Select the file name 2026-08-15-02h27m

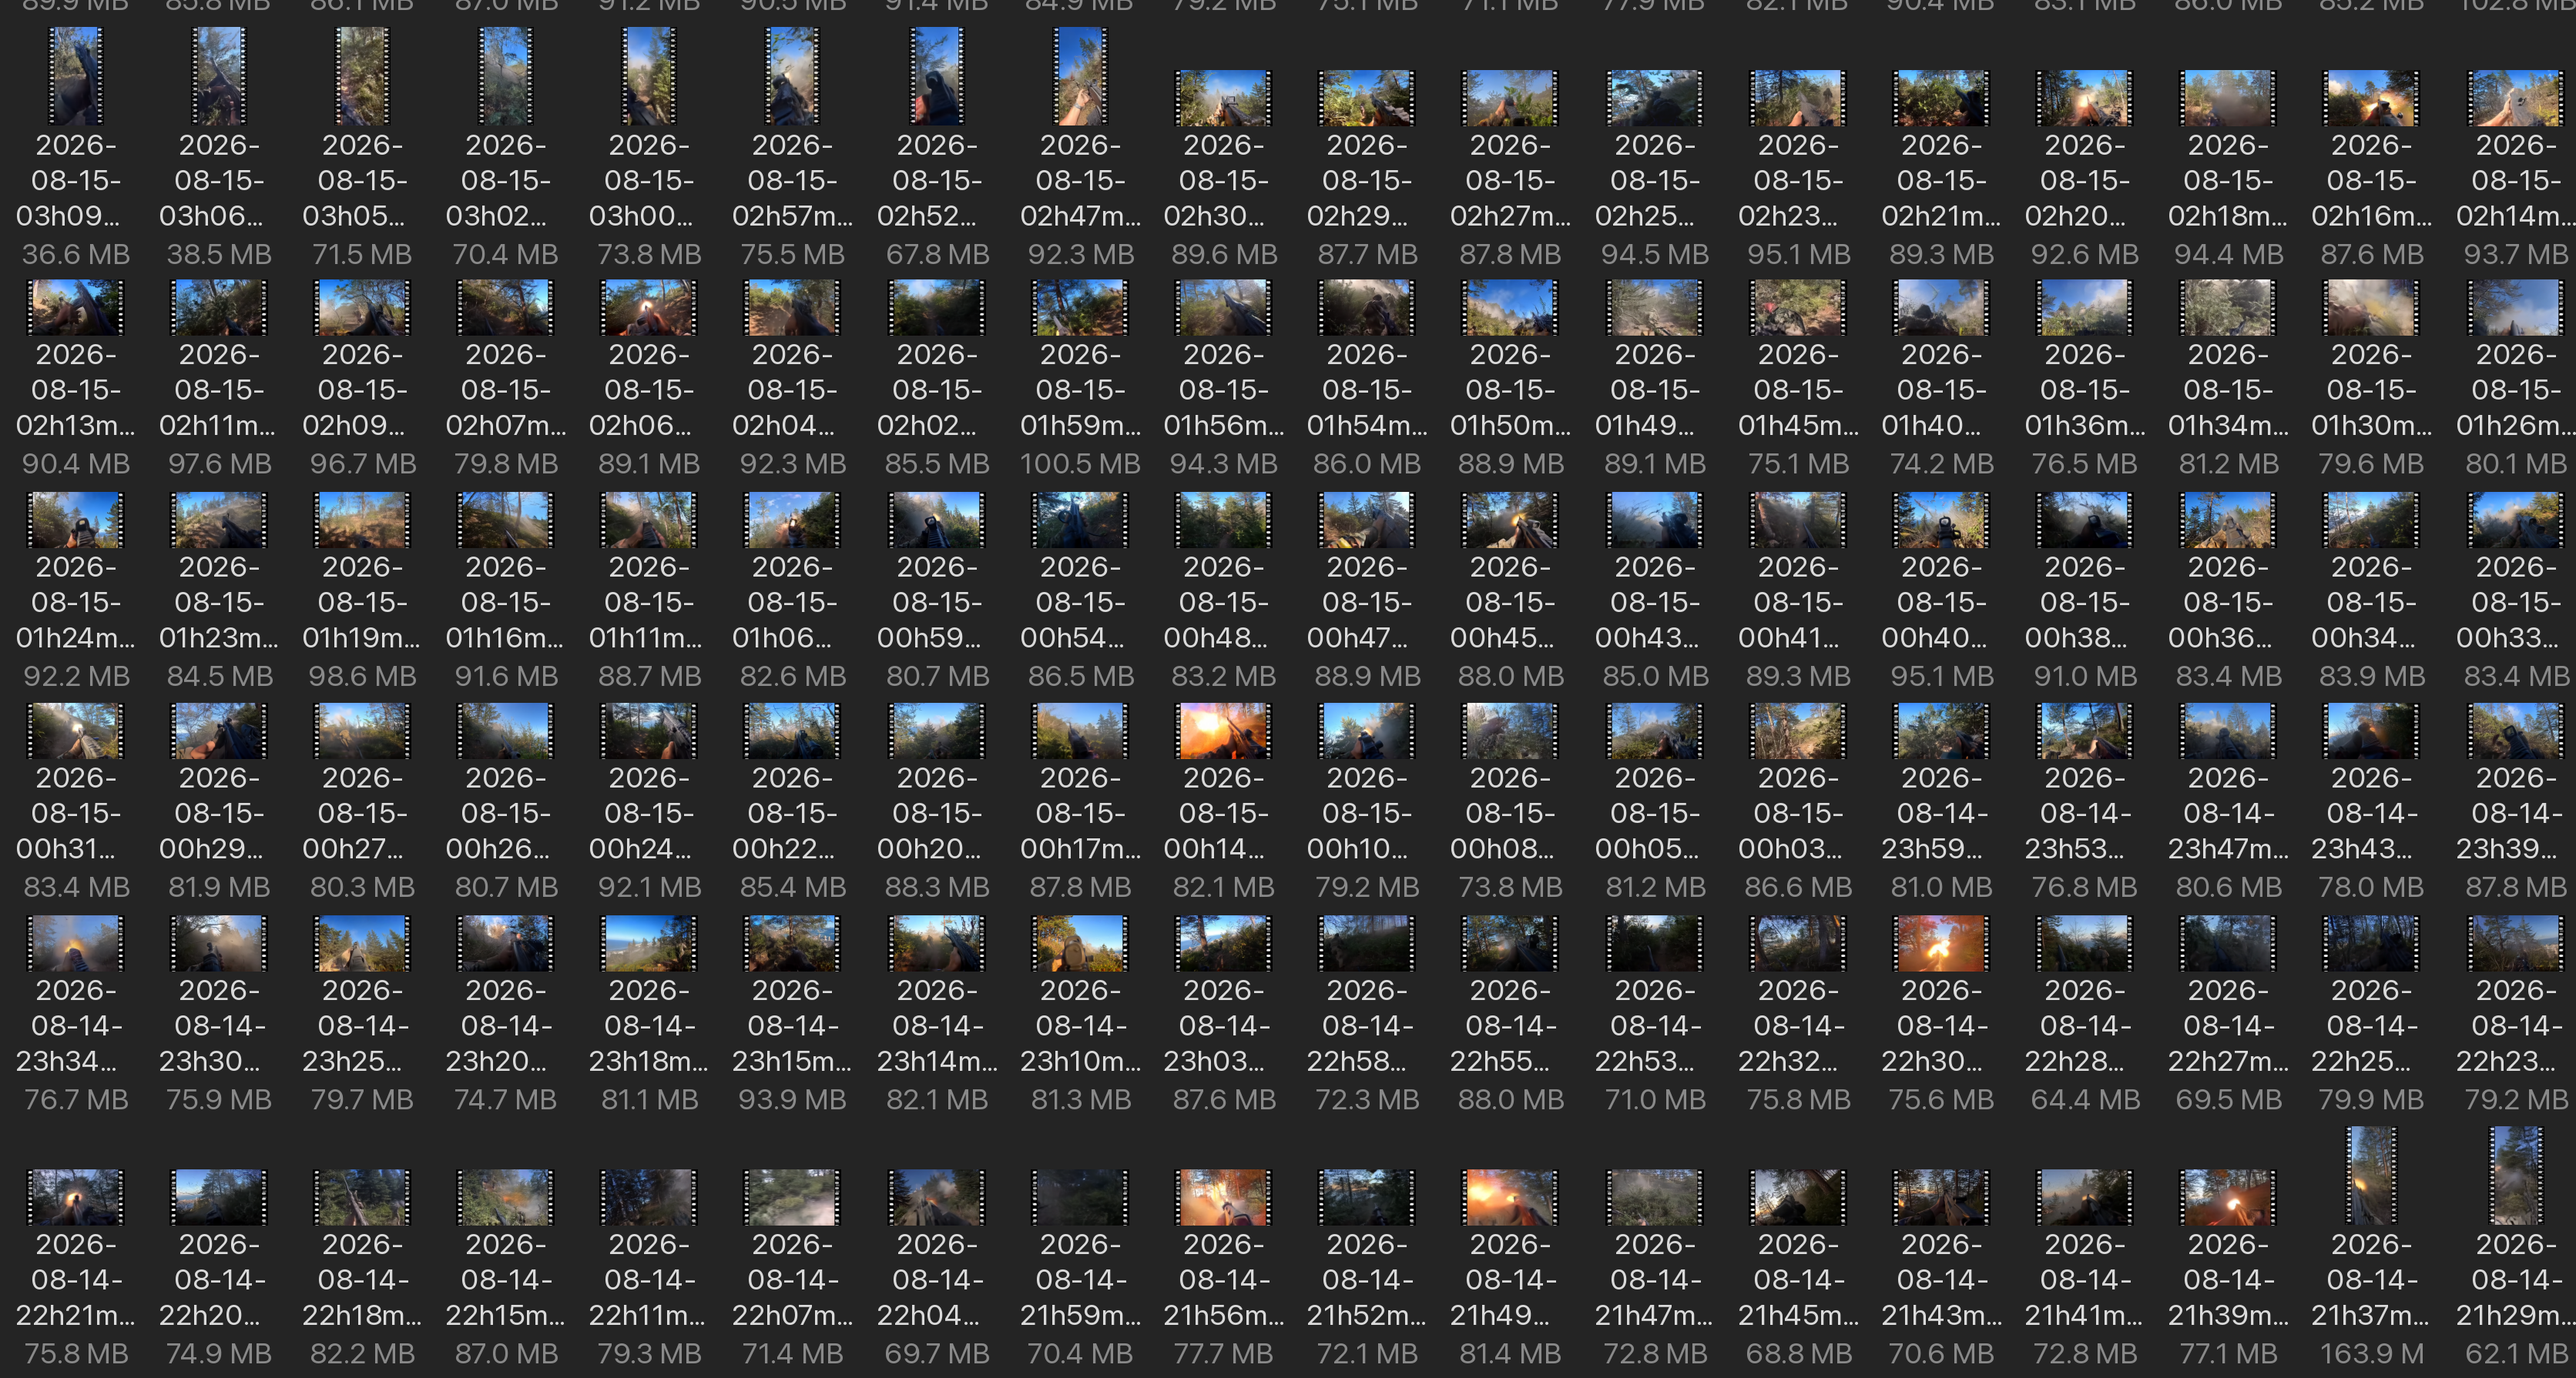(1510, 181)
